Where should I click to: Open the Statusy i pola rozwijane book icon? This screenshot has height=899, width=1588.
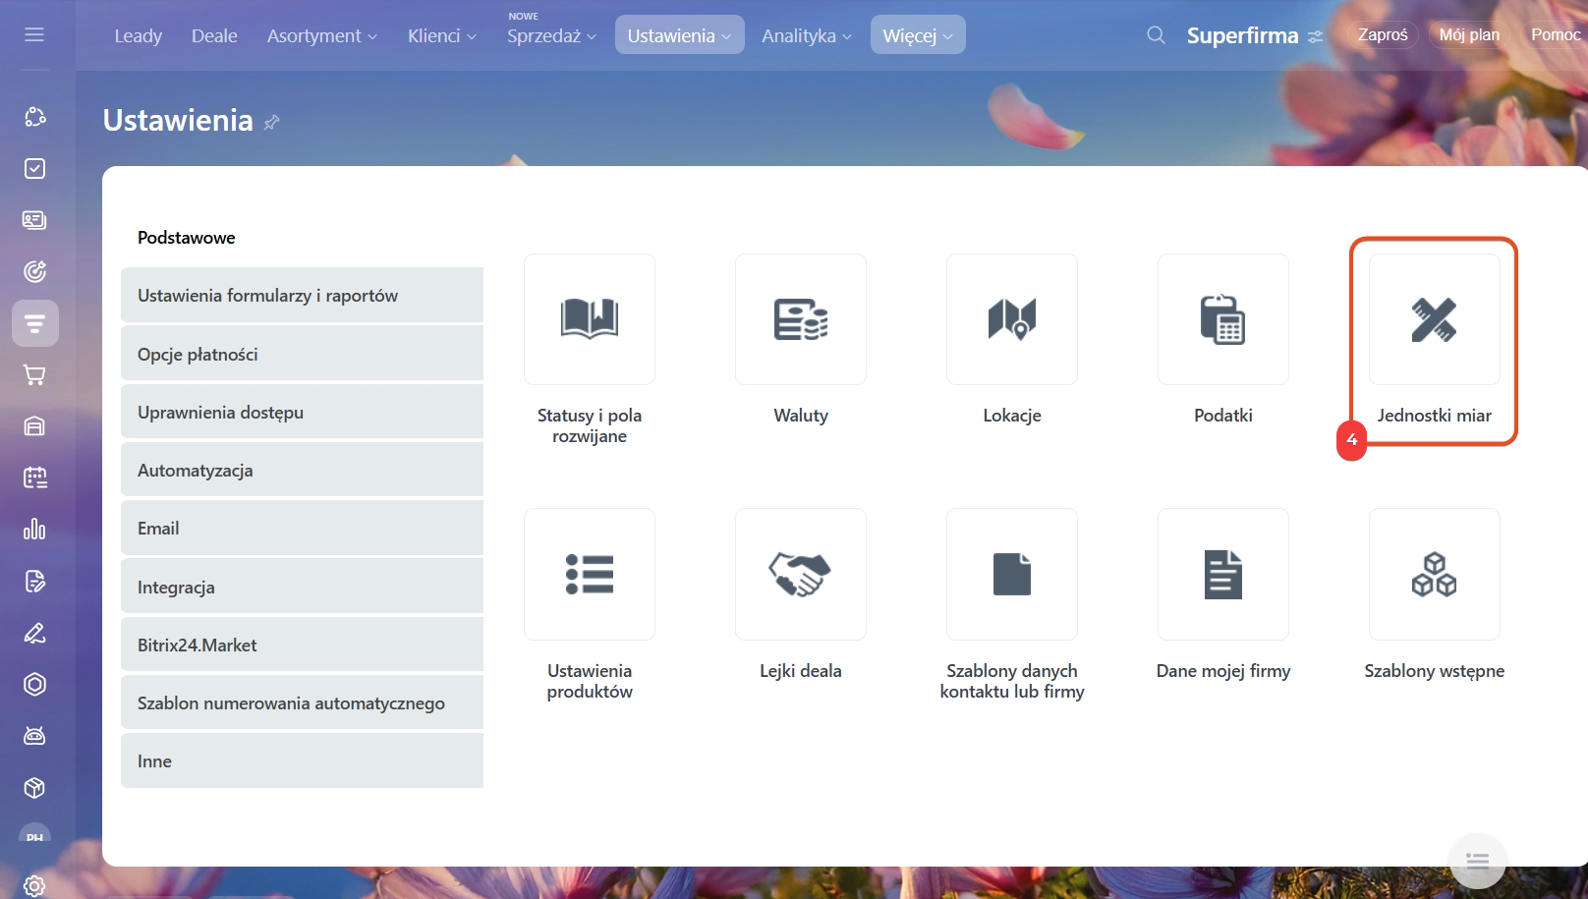pyautogui.click(x=590, y=319)
